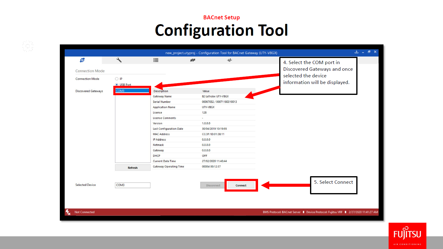Open the Diagnostic waveform tab icon
This screenshot has height=249, width=443.
click(x=229, y=60)
